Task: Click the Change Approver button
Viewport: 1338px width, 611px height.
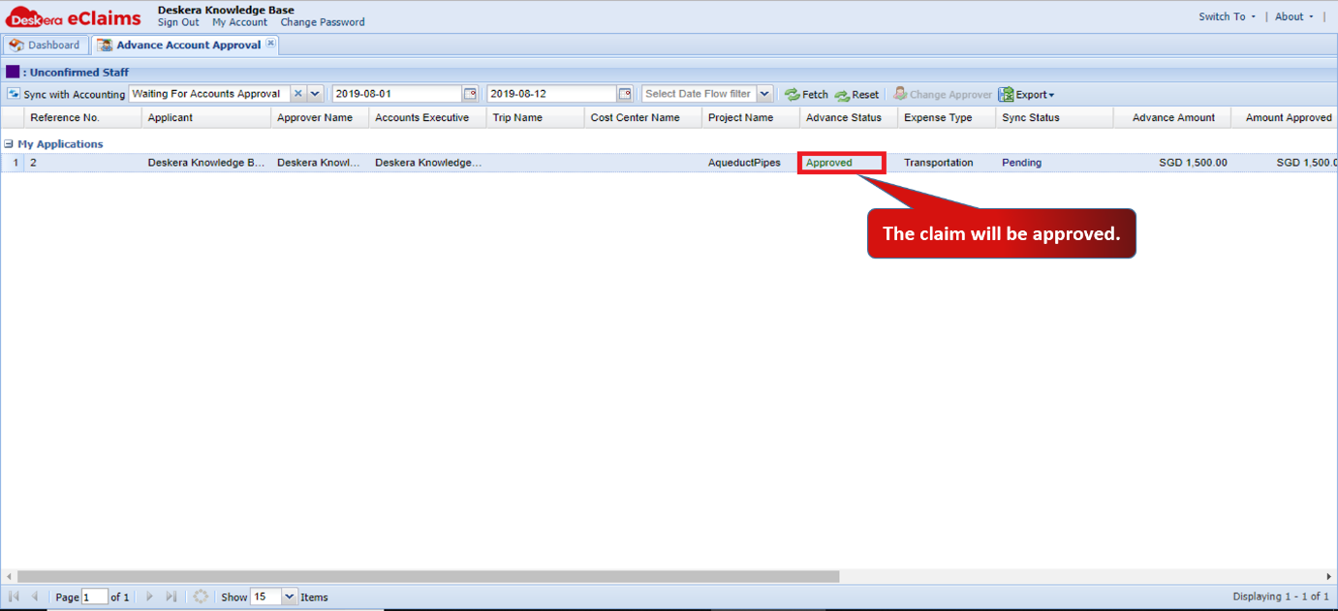Action: click(943, 95)
